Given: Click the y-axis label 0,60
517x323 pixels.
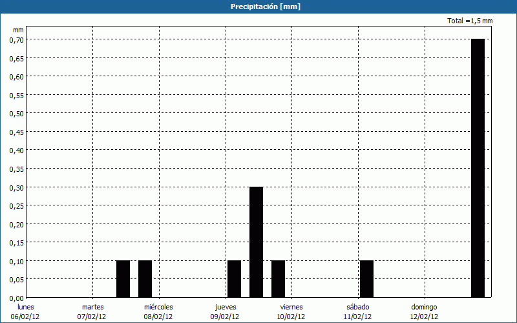Looking at the screenshot, I should pos(16,77).
